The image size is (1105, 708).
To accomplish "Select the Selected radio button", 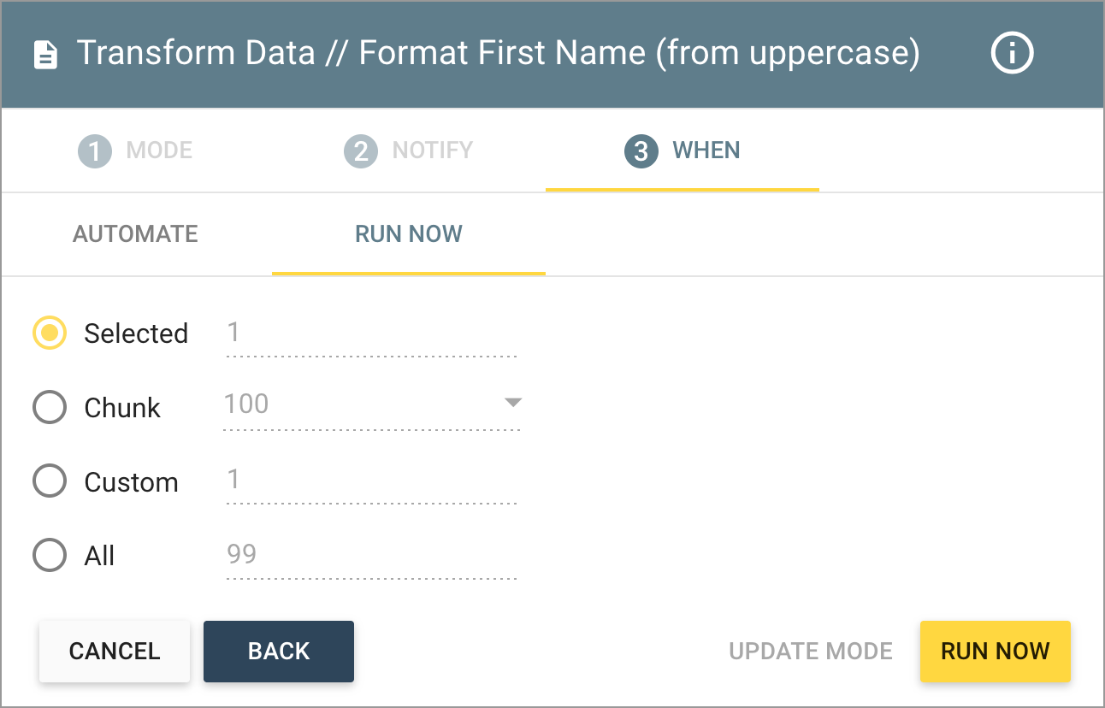I will coord(49,333).
